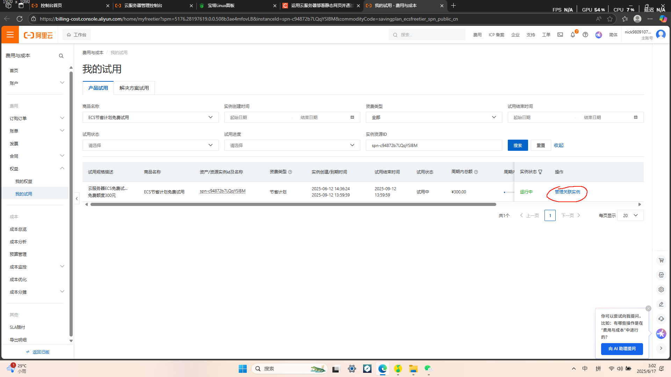Open Windows Start menu
The height and width of the screenshot is (377, 671).
click(243, 369)
